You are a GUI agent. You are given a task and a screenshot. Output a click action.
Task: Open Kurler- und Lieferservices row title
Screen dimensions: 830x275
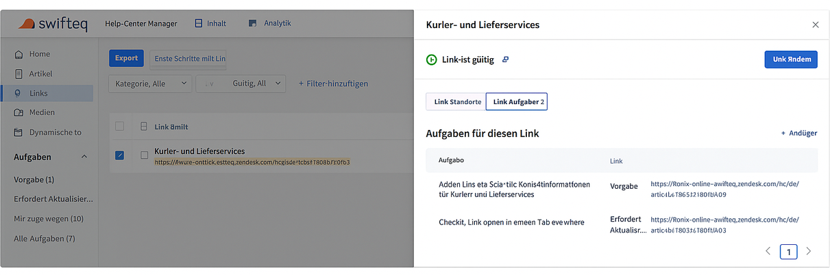(199, 151)
